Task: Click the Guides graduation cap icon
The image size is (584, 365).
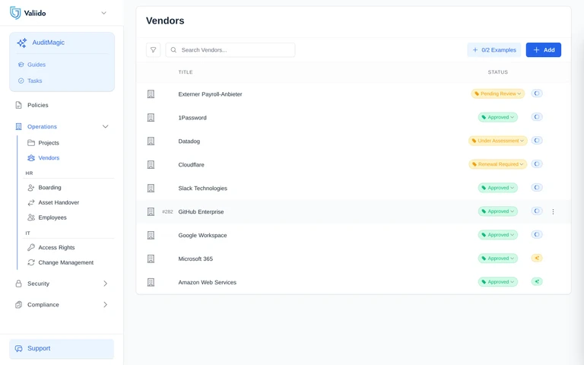Action: coord(21,65)
